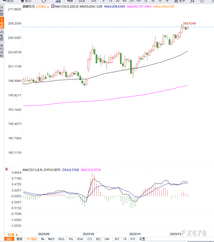Click the zoom out magnifier icon

[x=202, y=1]
